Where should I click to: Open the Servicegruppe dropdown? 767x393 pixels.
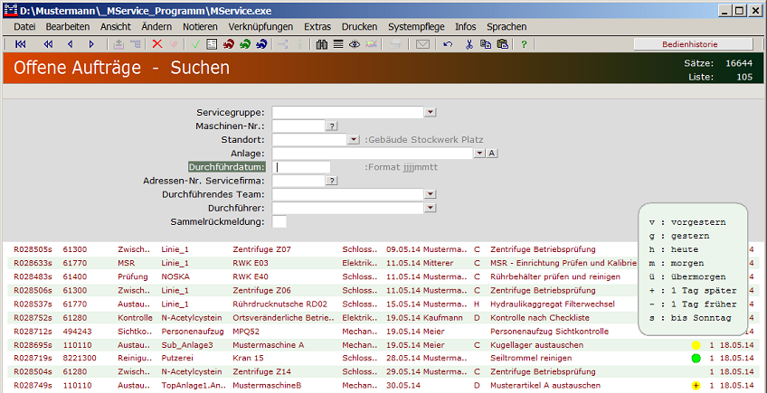pyautogui.click(x=430, y=112)
